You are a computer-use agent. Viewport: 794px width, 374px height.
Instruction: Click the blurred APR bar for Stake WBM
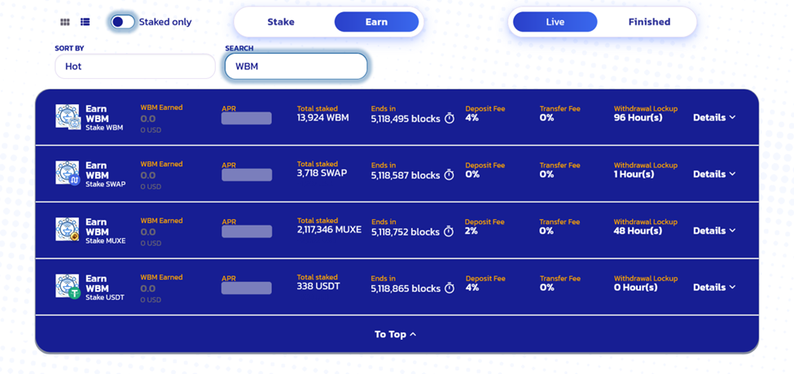click(247, 118)
